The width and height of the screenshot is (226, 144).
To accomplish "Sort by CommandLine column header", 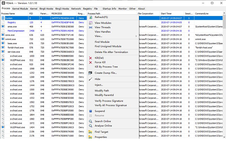I will click(x=208, y=13).
